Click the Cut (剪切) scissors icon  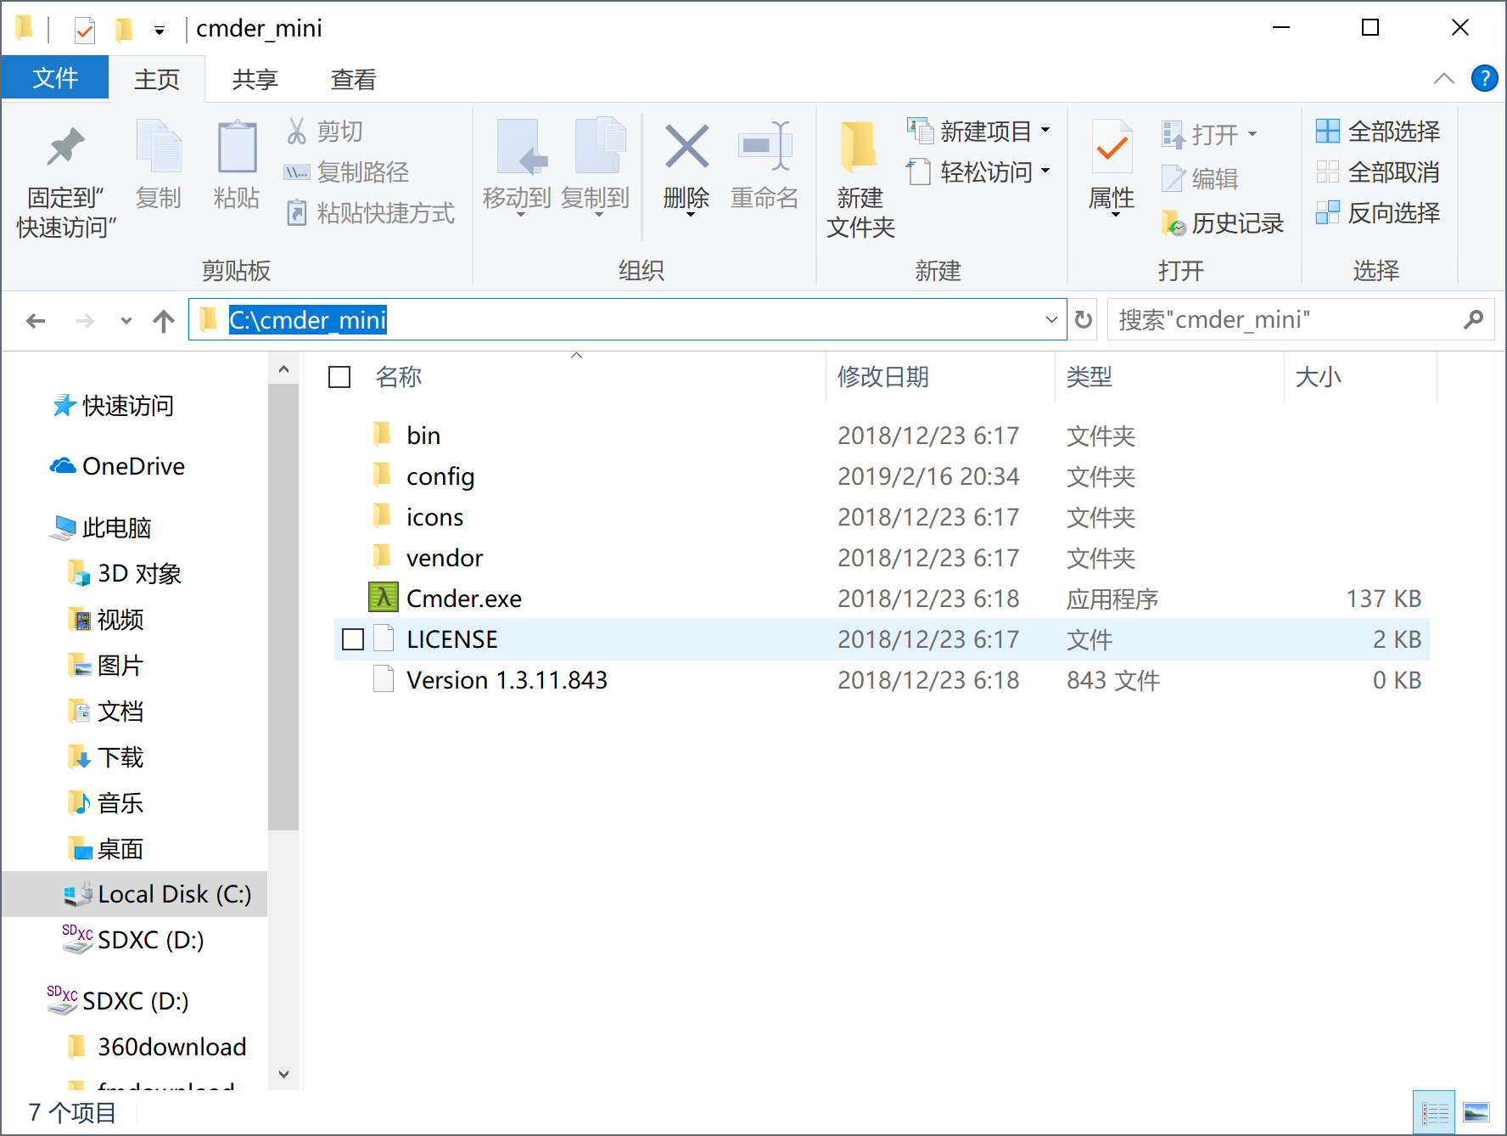(x=297, y=132)
